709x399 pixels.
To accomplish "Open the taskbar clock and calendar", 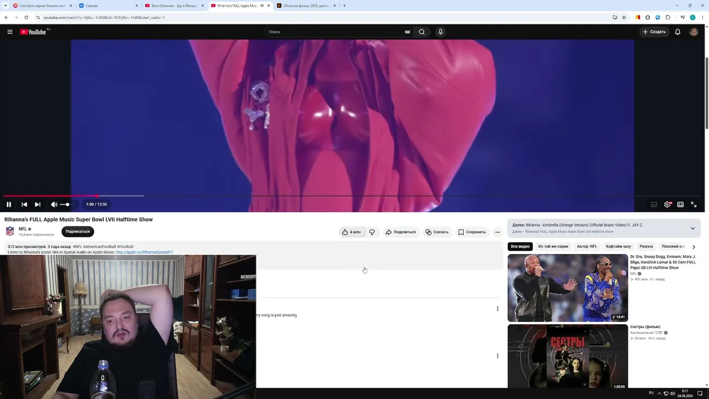I will [685, 393].
